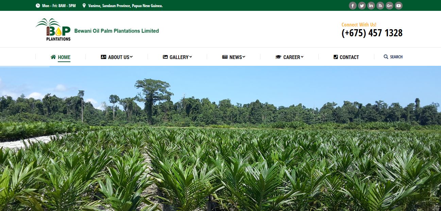
Task: Open the Google Plus icon
Action: coord(389,5)
